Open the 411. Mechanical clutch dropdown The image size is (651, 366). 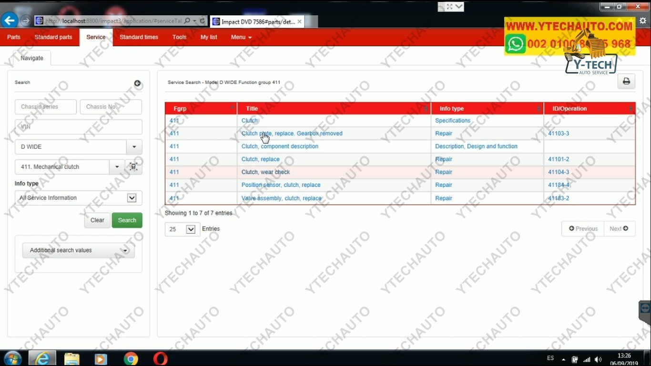(117, 167)
